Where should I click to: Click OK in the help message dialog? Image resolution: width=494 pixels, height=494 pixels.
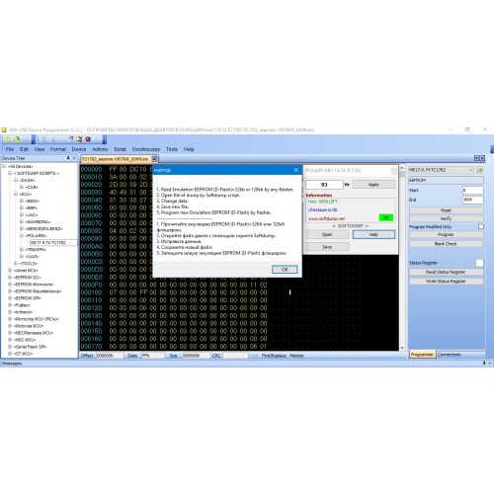[285, 270]
